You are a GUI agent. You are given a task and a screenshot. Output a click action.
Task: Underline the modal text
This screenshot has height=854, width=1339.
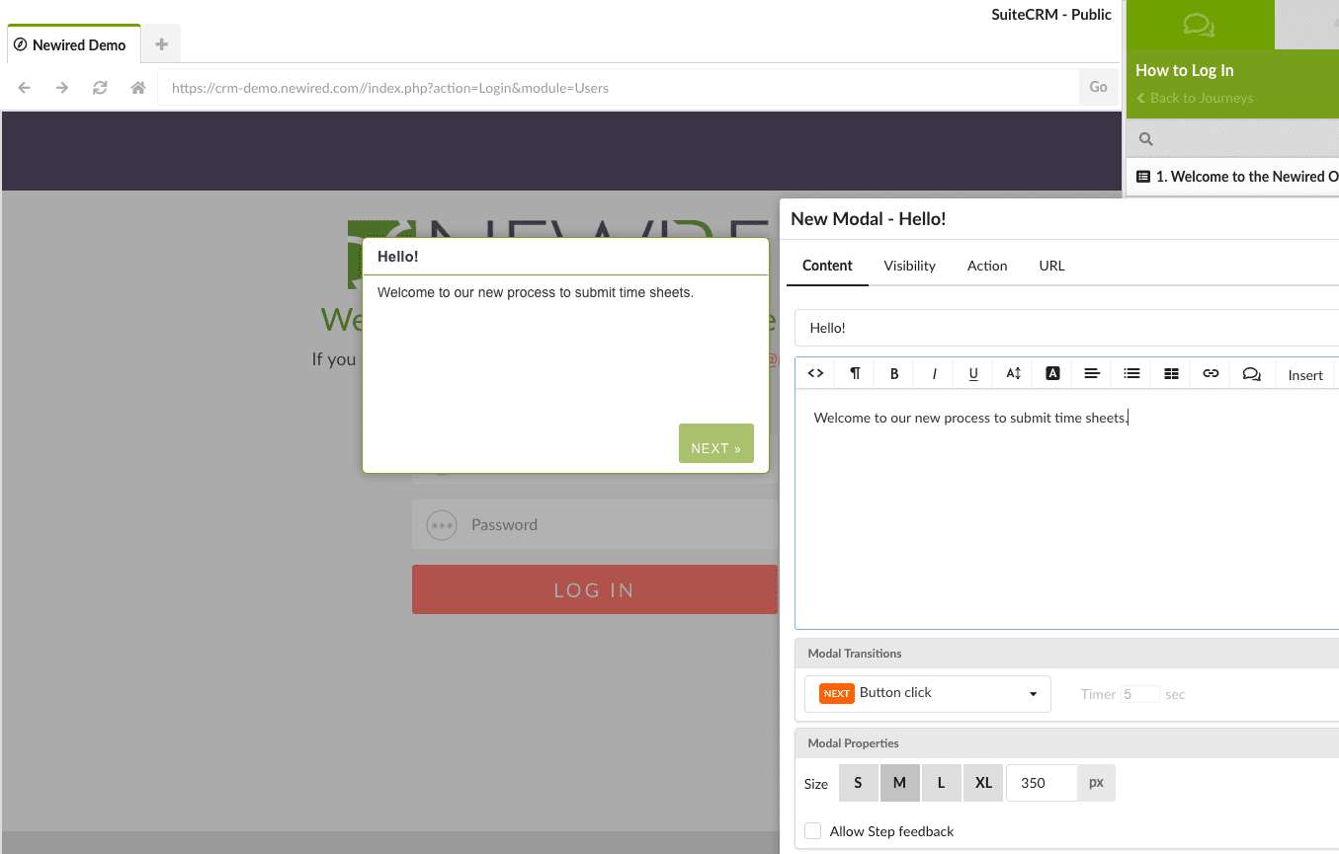[x=972, y=373]
